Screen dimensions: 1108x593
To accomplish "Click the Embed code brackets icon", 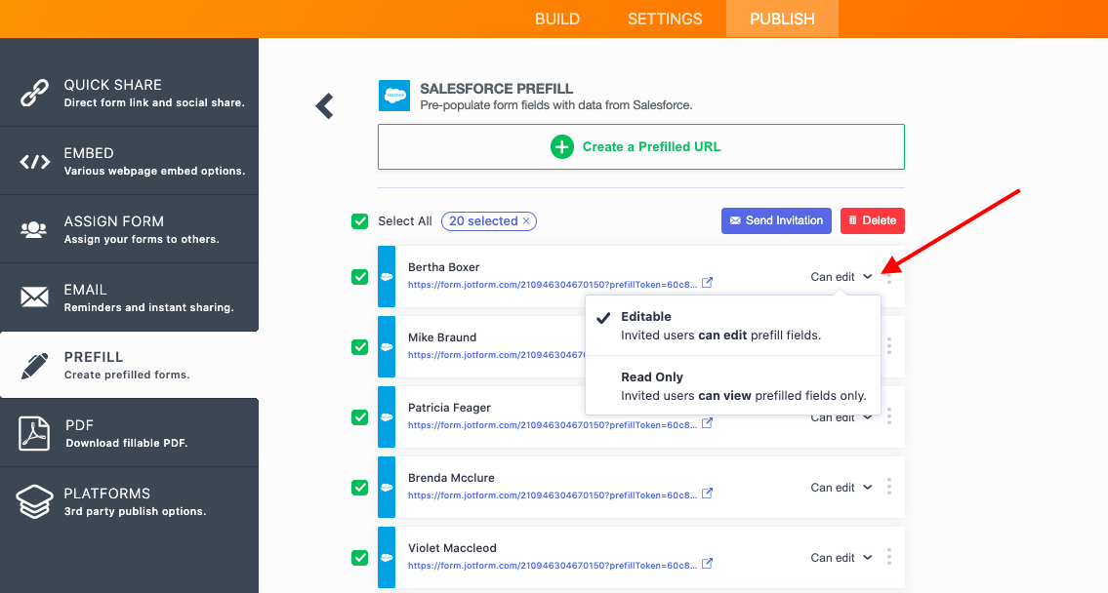I will point(34,162).
